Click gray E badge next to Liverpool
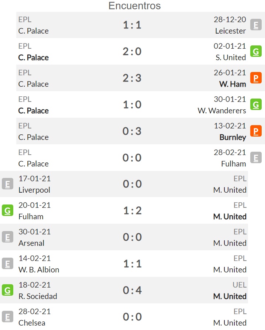Viewport: 265px width, 330px height. (8, 184)
